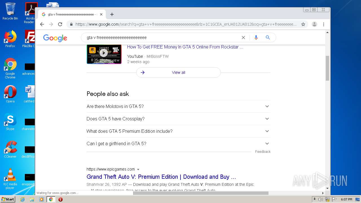
Task: Open a new tab with the plus button
Action: point(112,14)
